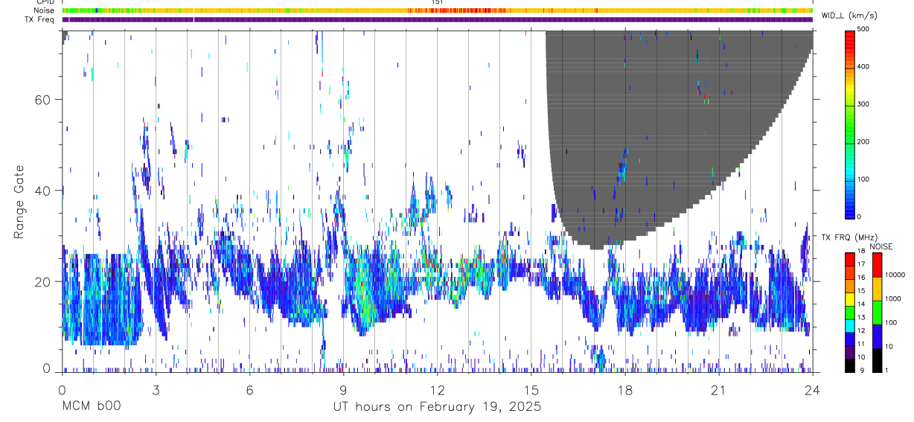Viewport: 914px width, 422px height.
Task: Click the 'UT hours on February 19, 2025' title
Action: click(x=437, y=407)
